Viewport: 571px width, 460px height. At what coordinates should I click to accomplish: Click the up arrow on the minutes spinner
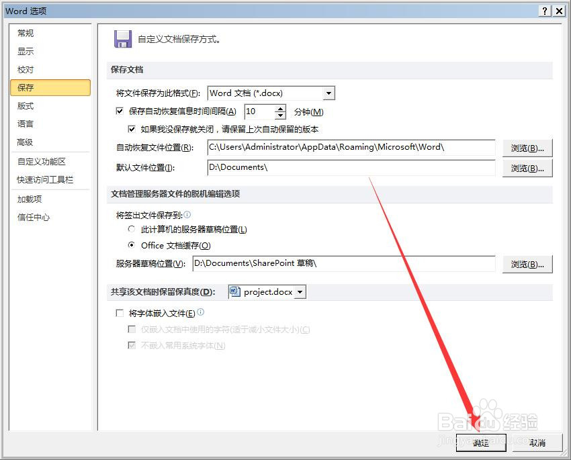(280, 109)
